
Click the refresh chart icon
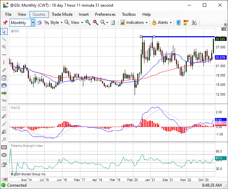point(113,22)
